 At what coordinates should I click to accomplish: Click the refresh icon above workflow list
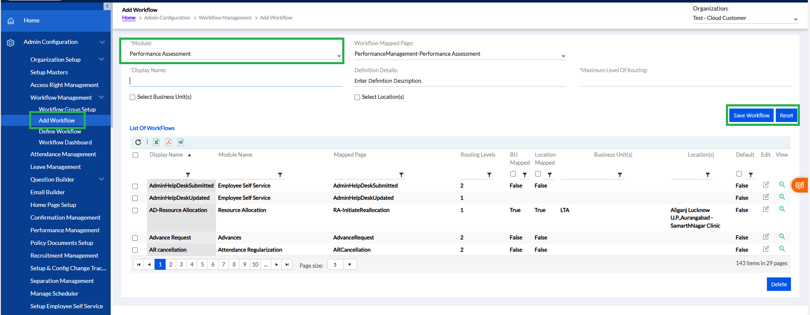pyautogui.click(x=138, y=142)
